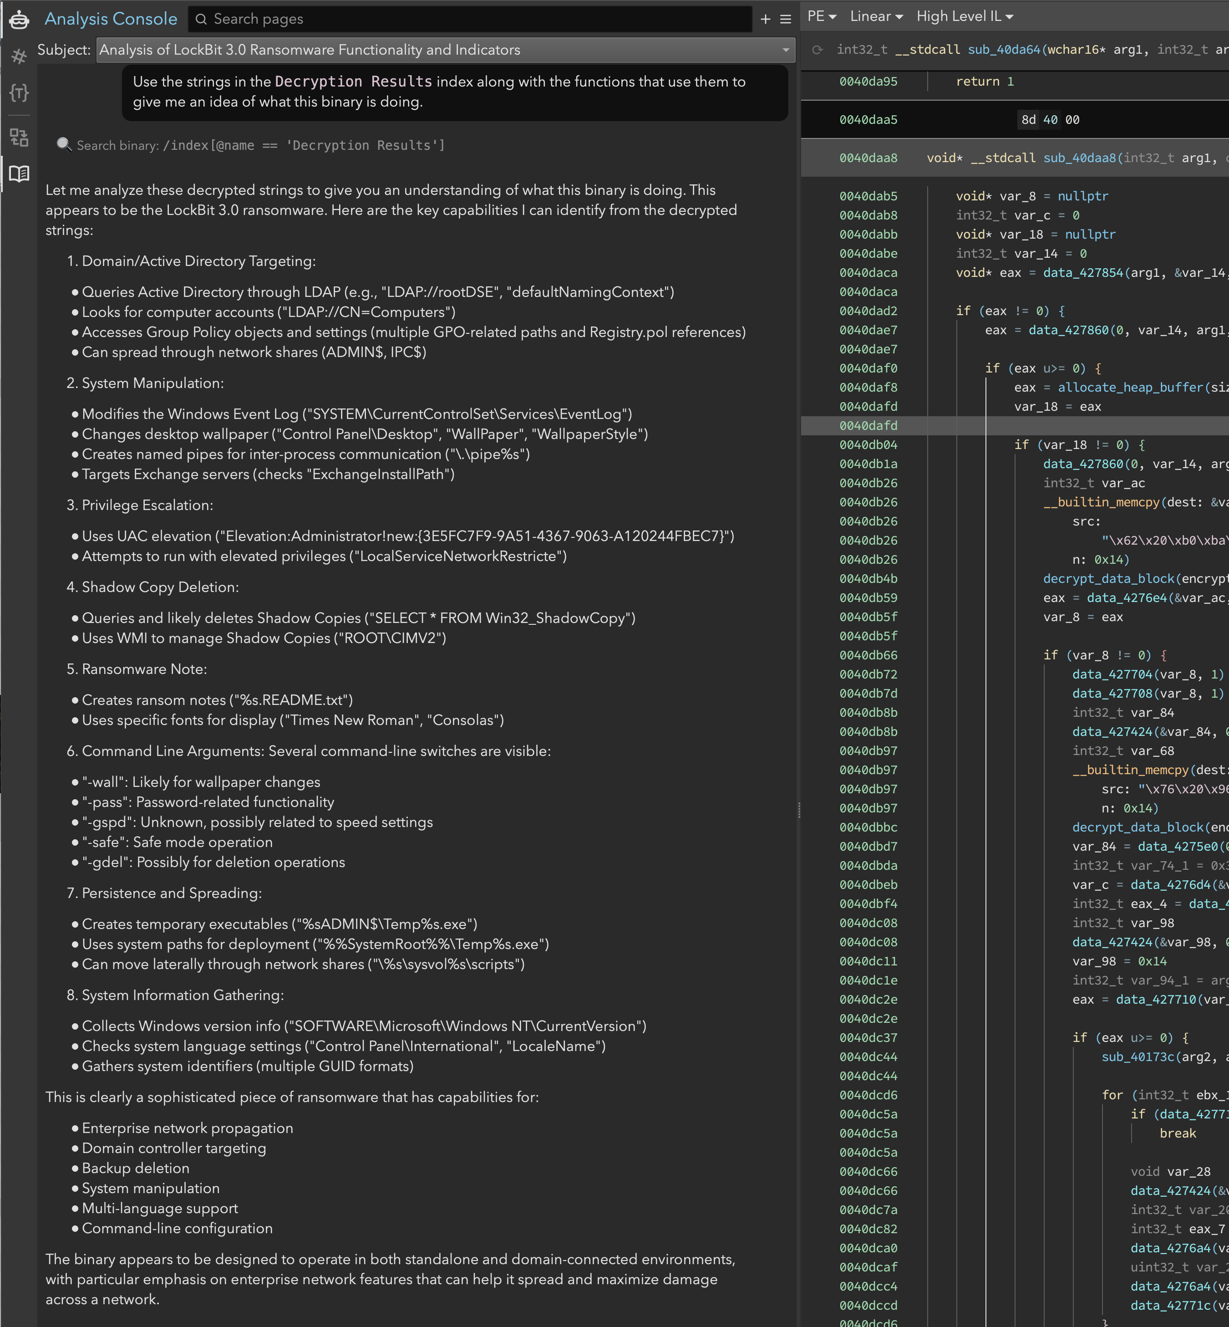Open the hamburger menu icon

[785, 19]
